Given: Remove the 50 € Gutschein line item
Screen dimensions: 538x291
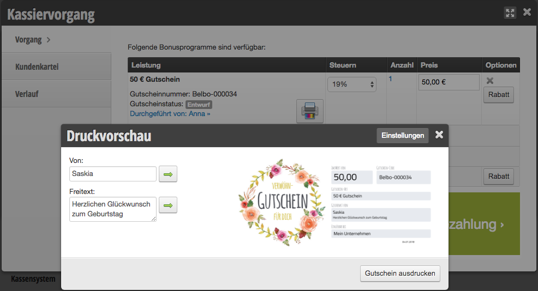Looking at the screenshot, I should click(x=490, y=81).
